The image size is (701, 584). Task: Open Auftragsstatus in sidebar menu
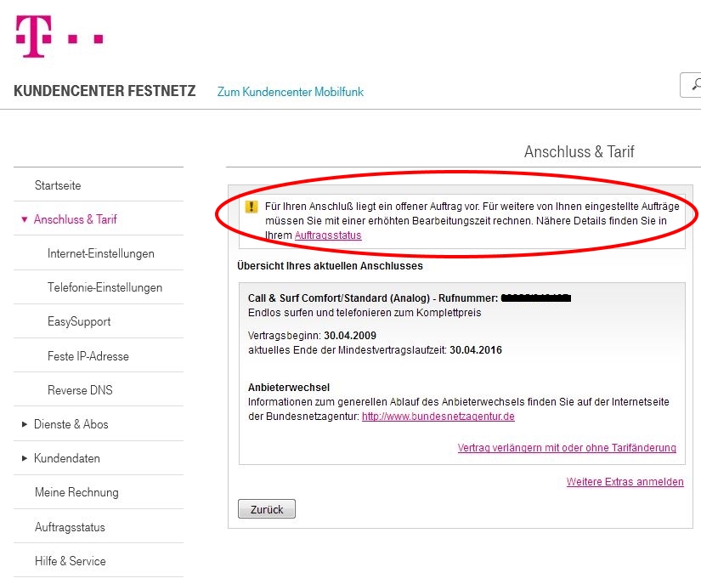click(70, 527)
